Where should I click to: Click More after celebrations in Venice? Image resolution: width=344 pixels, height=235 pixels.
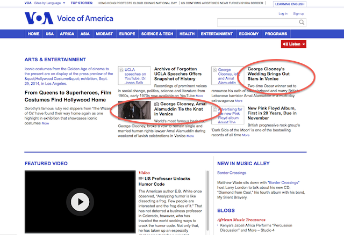point(190,136)
